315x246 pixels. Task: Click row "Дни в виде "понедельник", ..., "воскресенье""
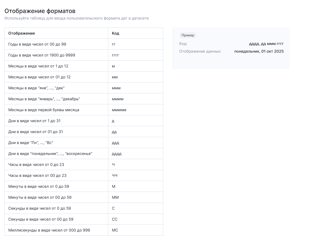pos(50,154)
